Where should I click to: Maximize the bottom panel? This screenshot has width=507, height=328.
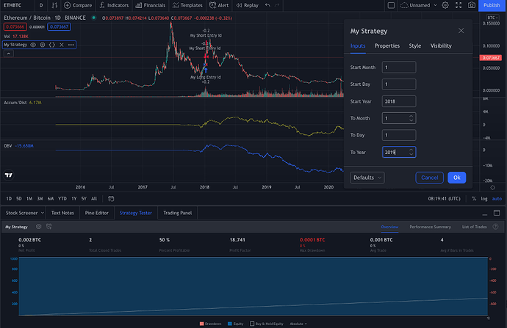(497, 213)
